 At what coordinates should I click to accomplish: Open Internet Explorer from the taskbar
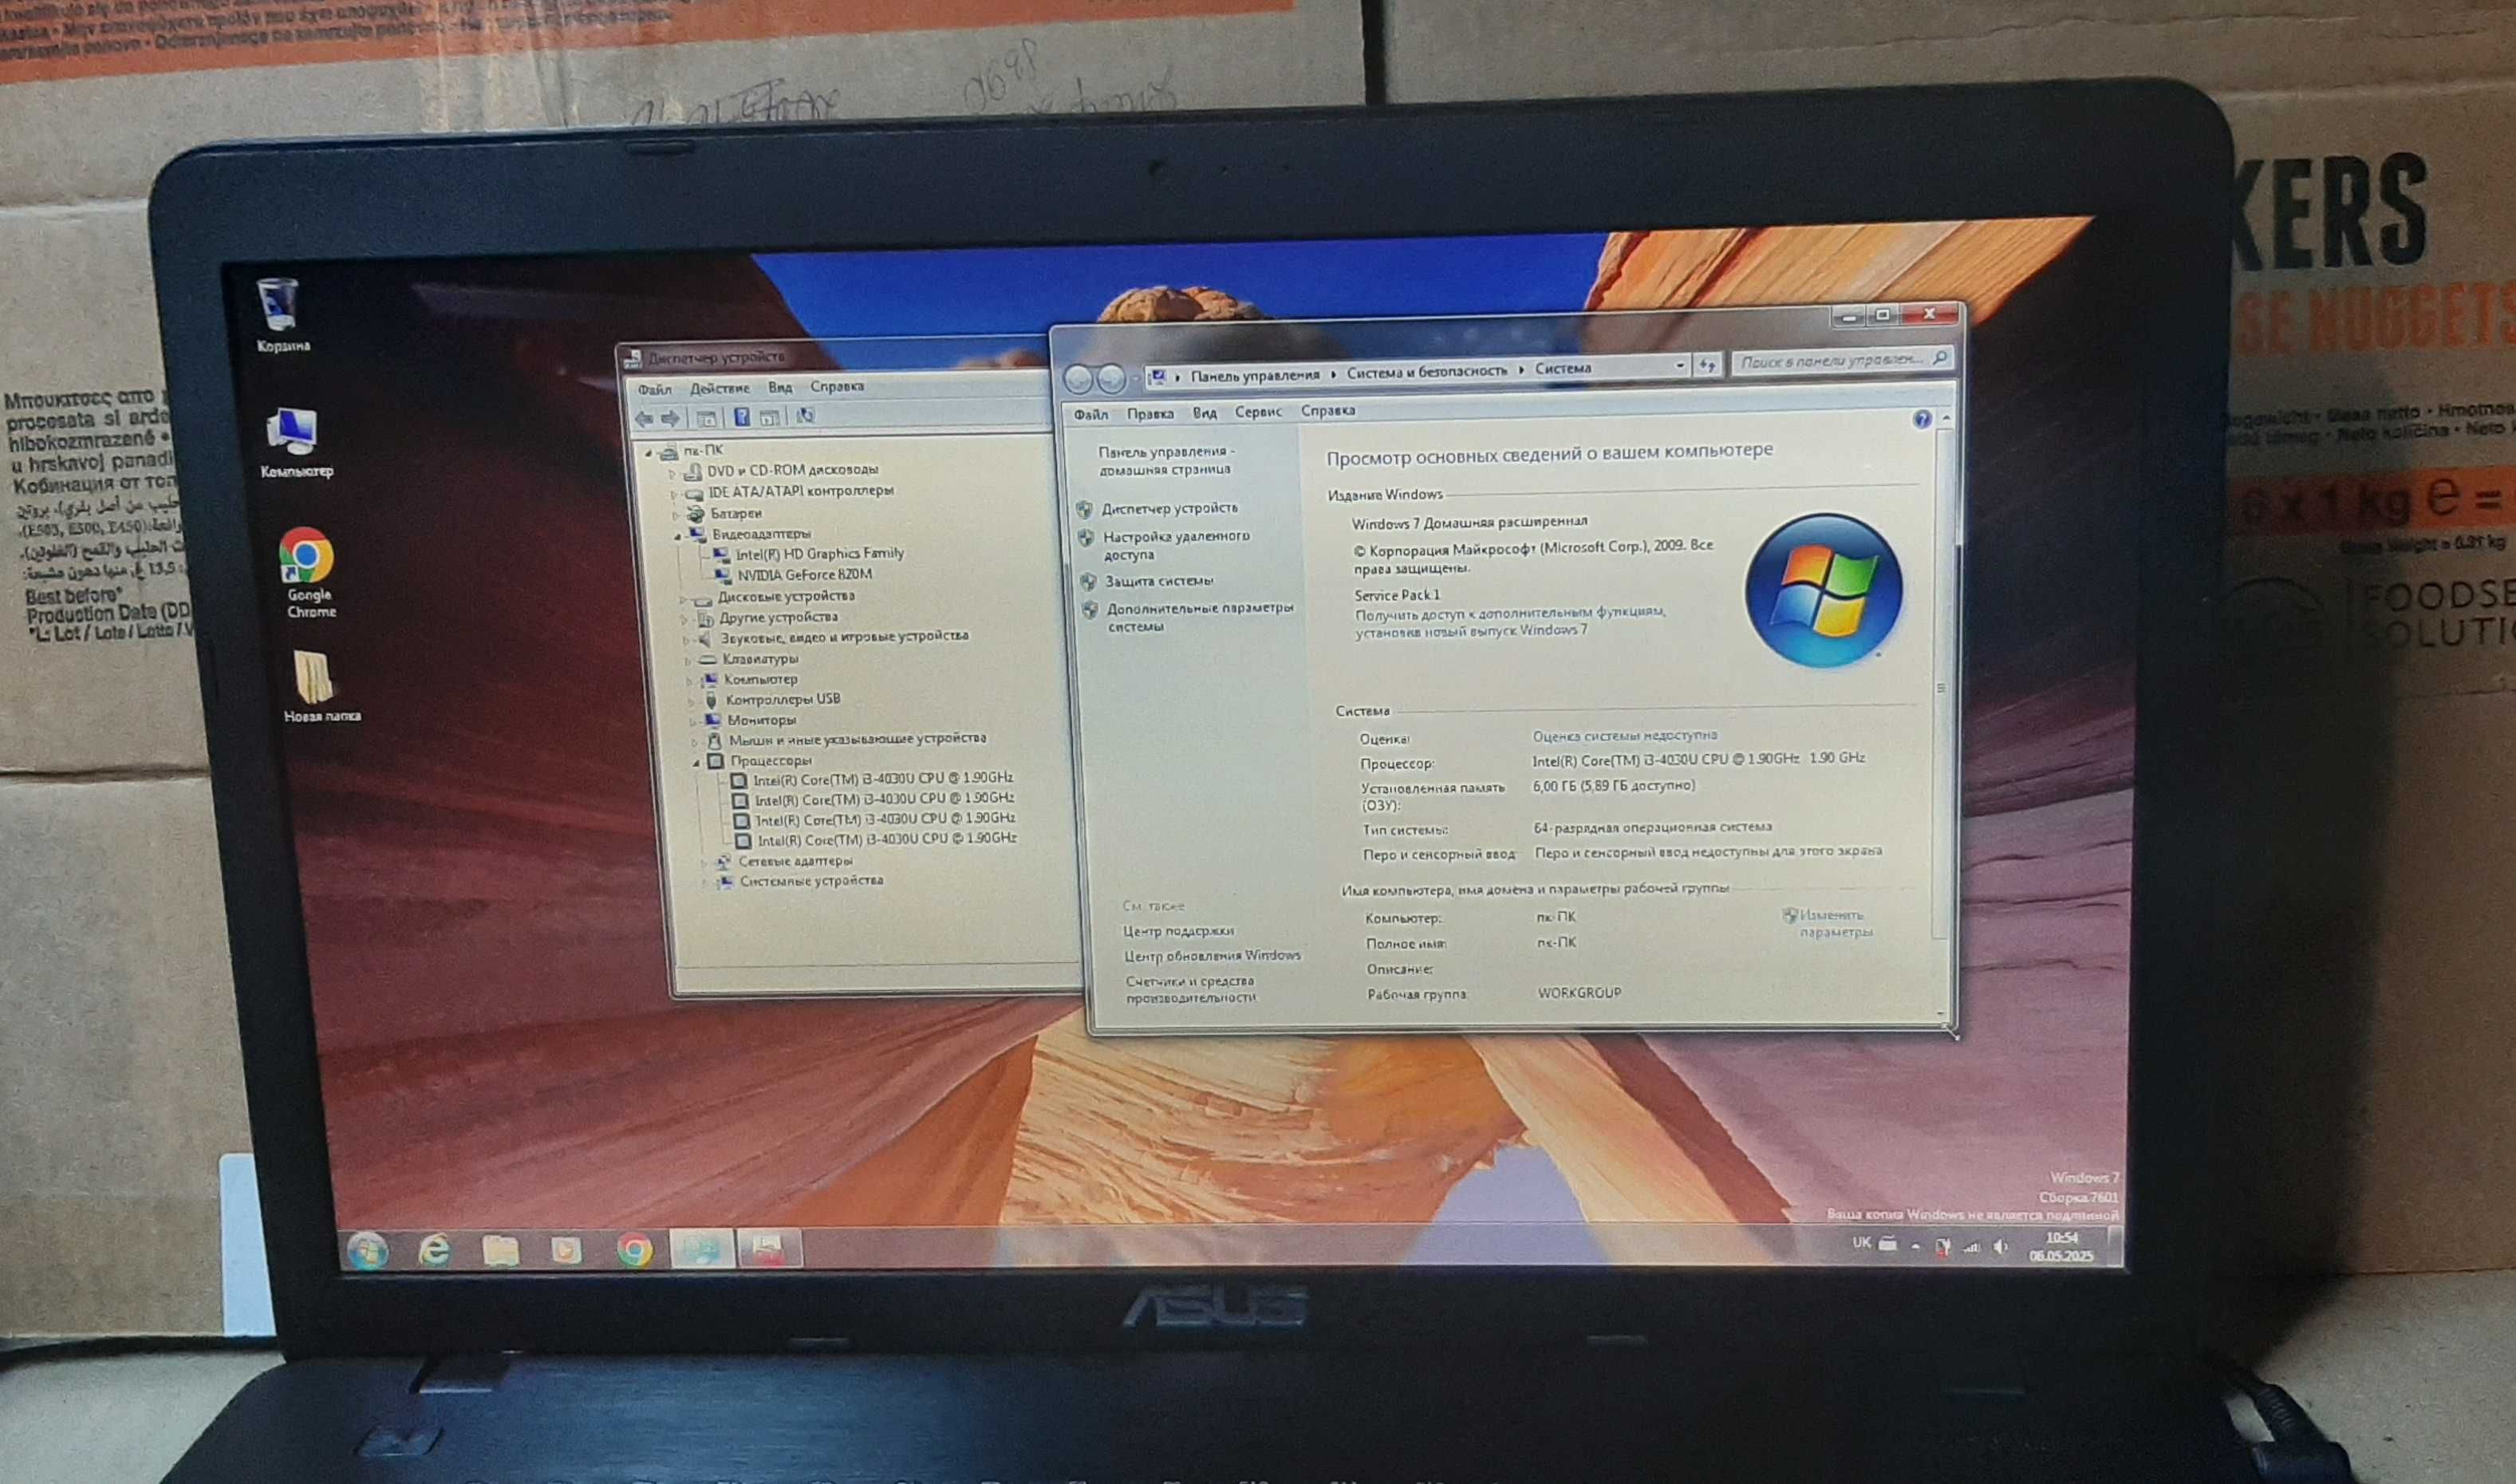[x=434, y=1250]
